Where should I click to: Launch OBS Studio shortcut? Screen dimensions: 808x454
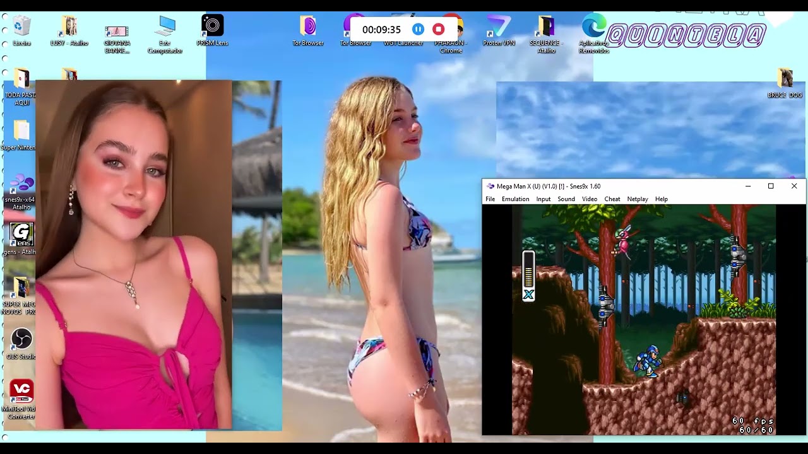21,344
